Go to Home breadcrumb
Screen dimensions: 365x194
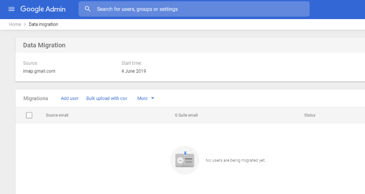(x=15, y=25)
